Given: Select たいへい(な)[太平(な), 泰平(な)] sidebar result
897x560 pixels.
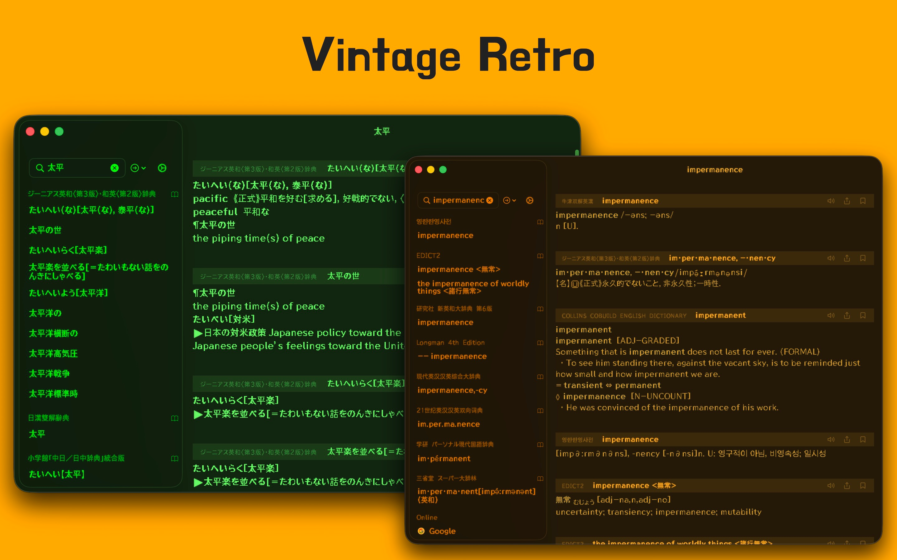Looking at the screenshot, I should pos(92,210).
